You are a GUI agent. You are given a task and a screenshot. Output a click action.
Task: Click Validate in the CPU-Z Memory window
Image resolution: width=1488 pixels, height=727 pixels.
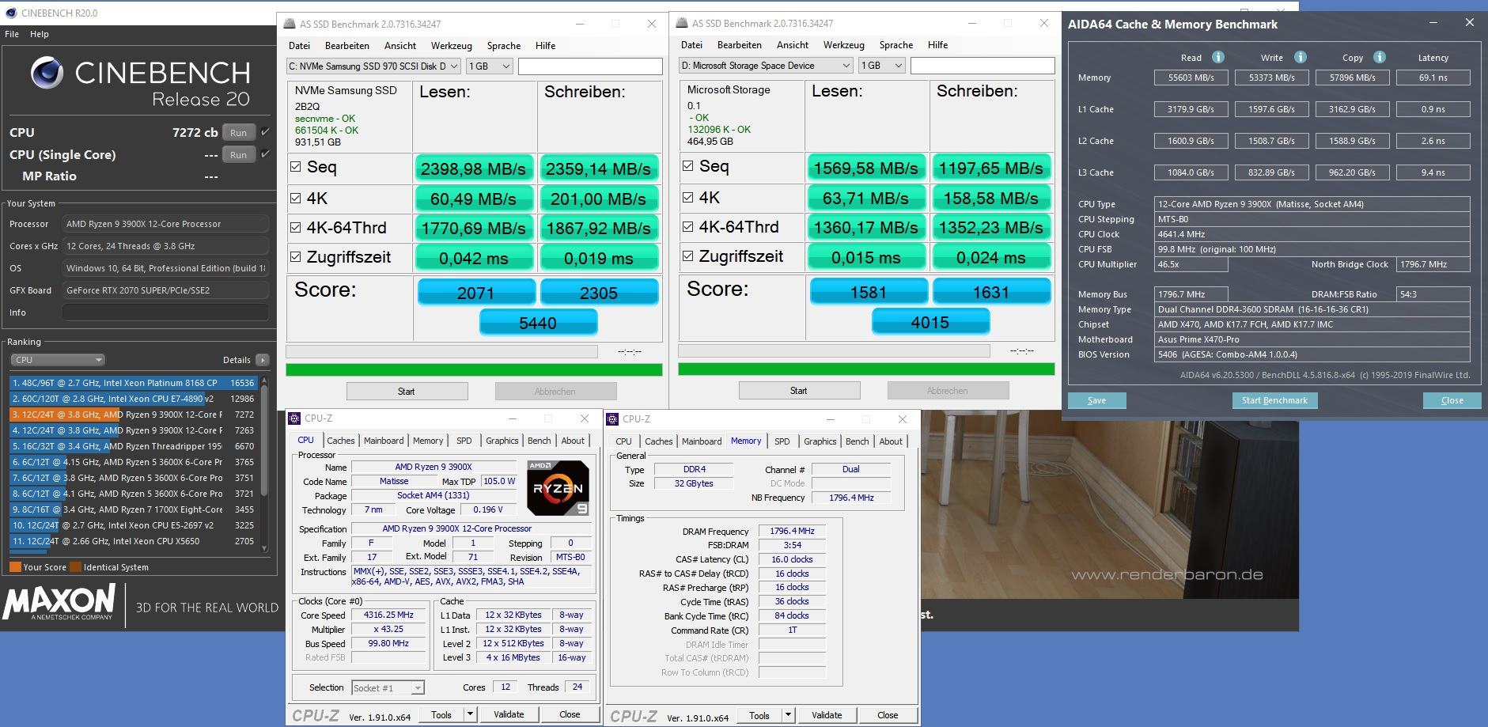pos(827,715)
